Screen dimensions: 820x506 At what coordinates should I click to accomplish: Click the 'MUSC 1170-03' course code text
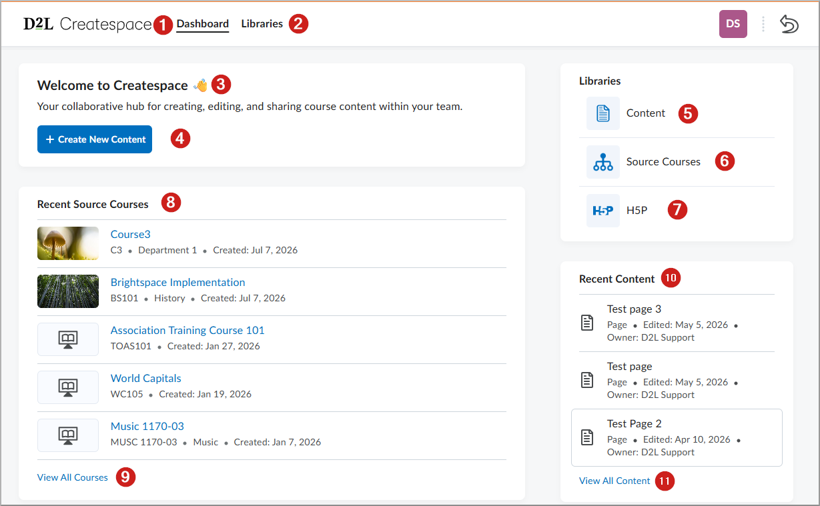click(x=144, y=443)
